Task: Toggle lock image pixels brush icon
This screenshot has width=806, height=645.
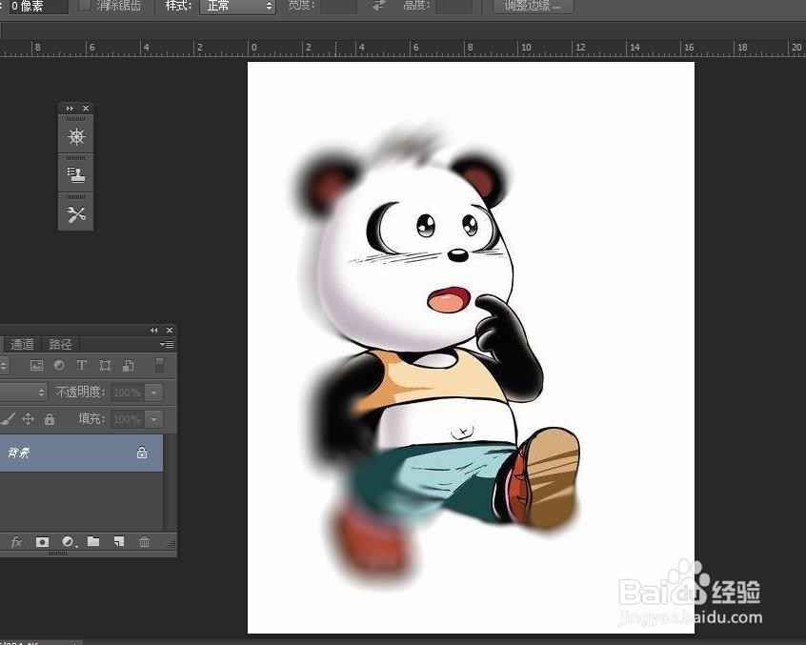Action: click(x=8, y=419)
